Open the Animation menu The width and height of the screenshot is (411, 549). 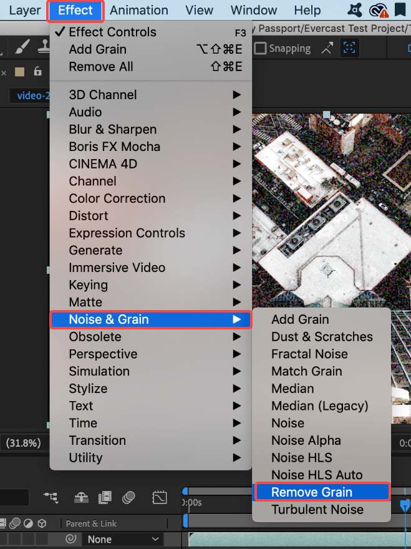pyautogui.click(x=139, y=11)
